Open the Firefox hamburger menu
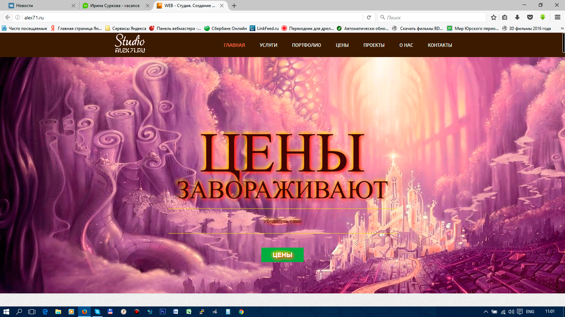 click(558, 17)
